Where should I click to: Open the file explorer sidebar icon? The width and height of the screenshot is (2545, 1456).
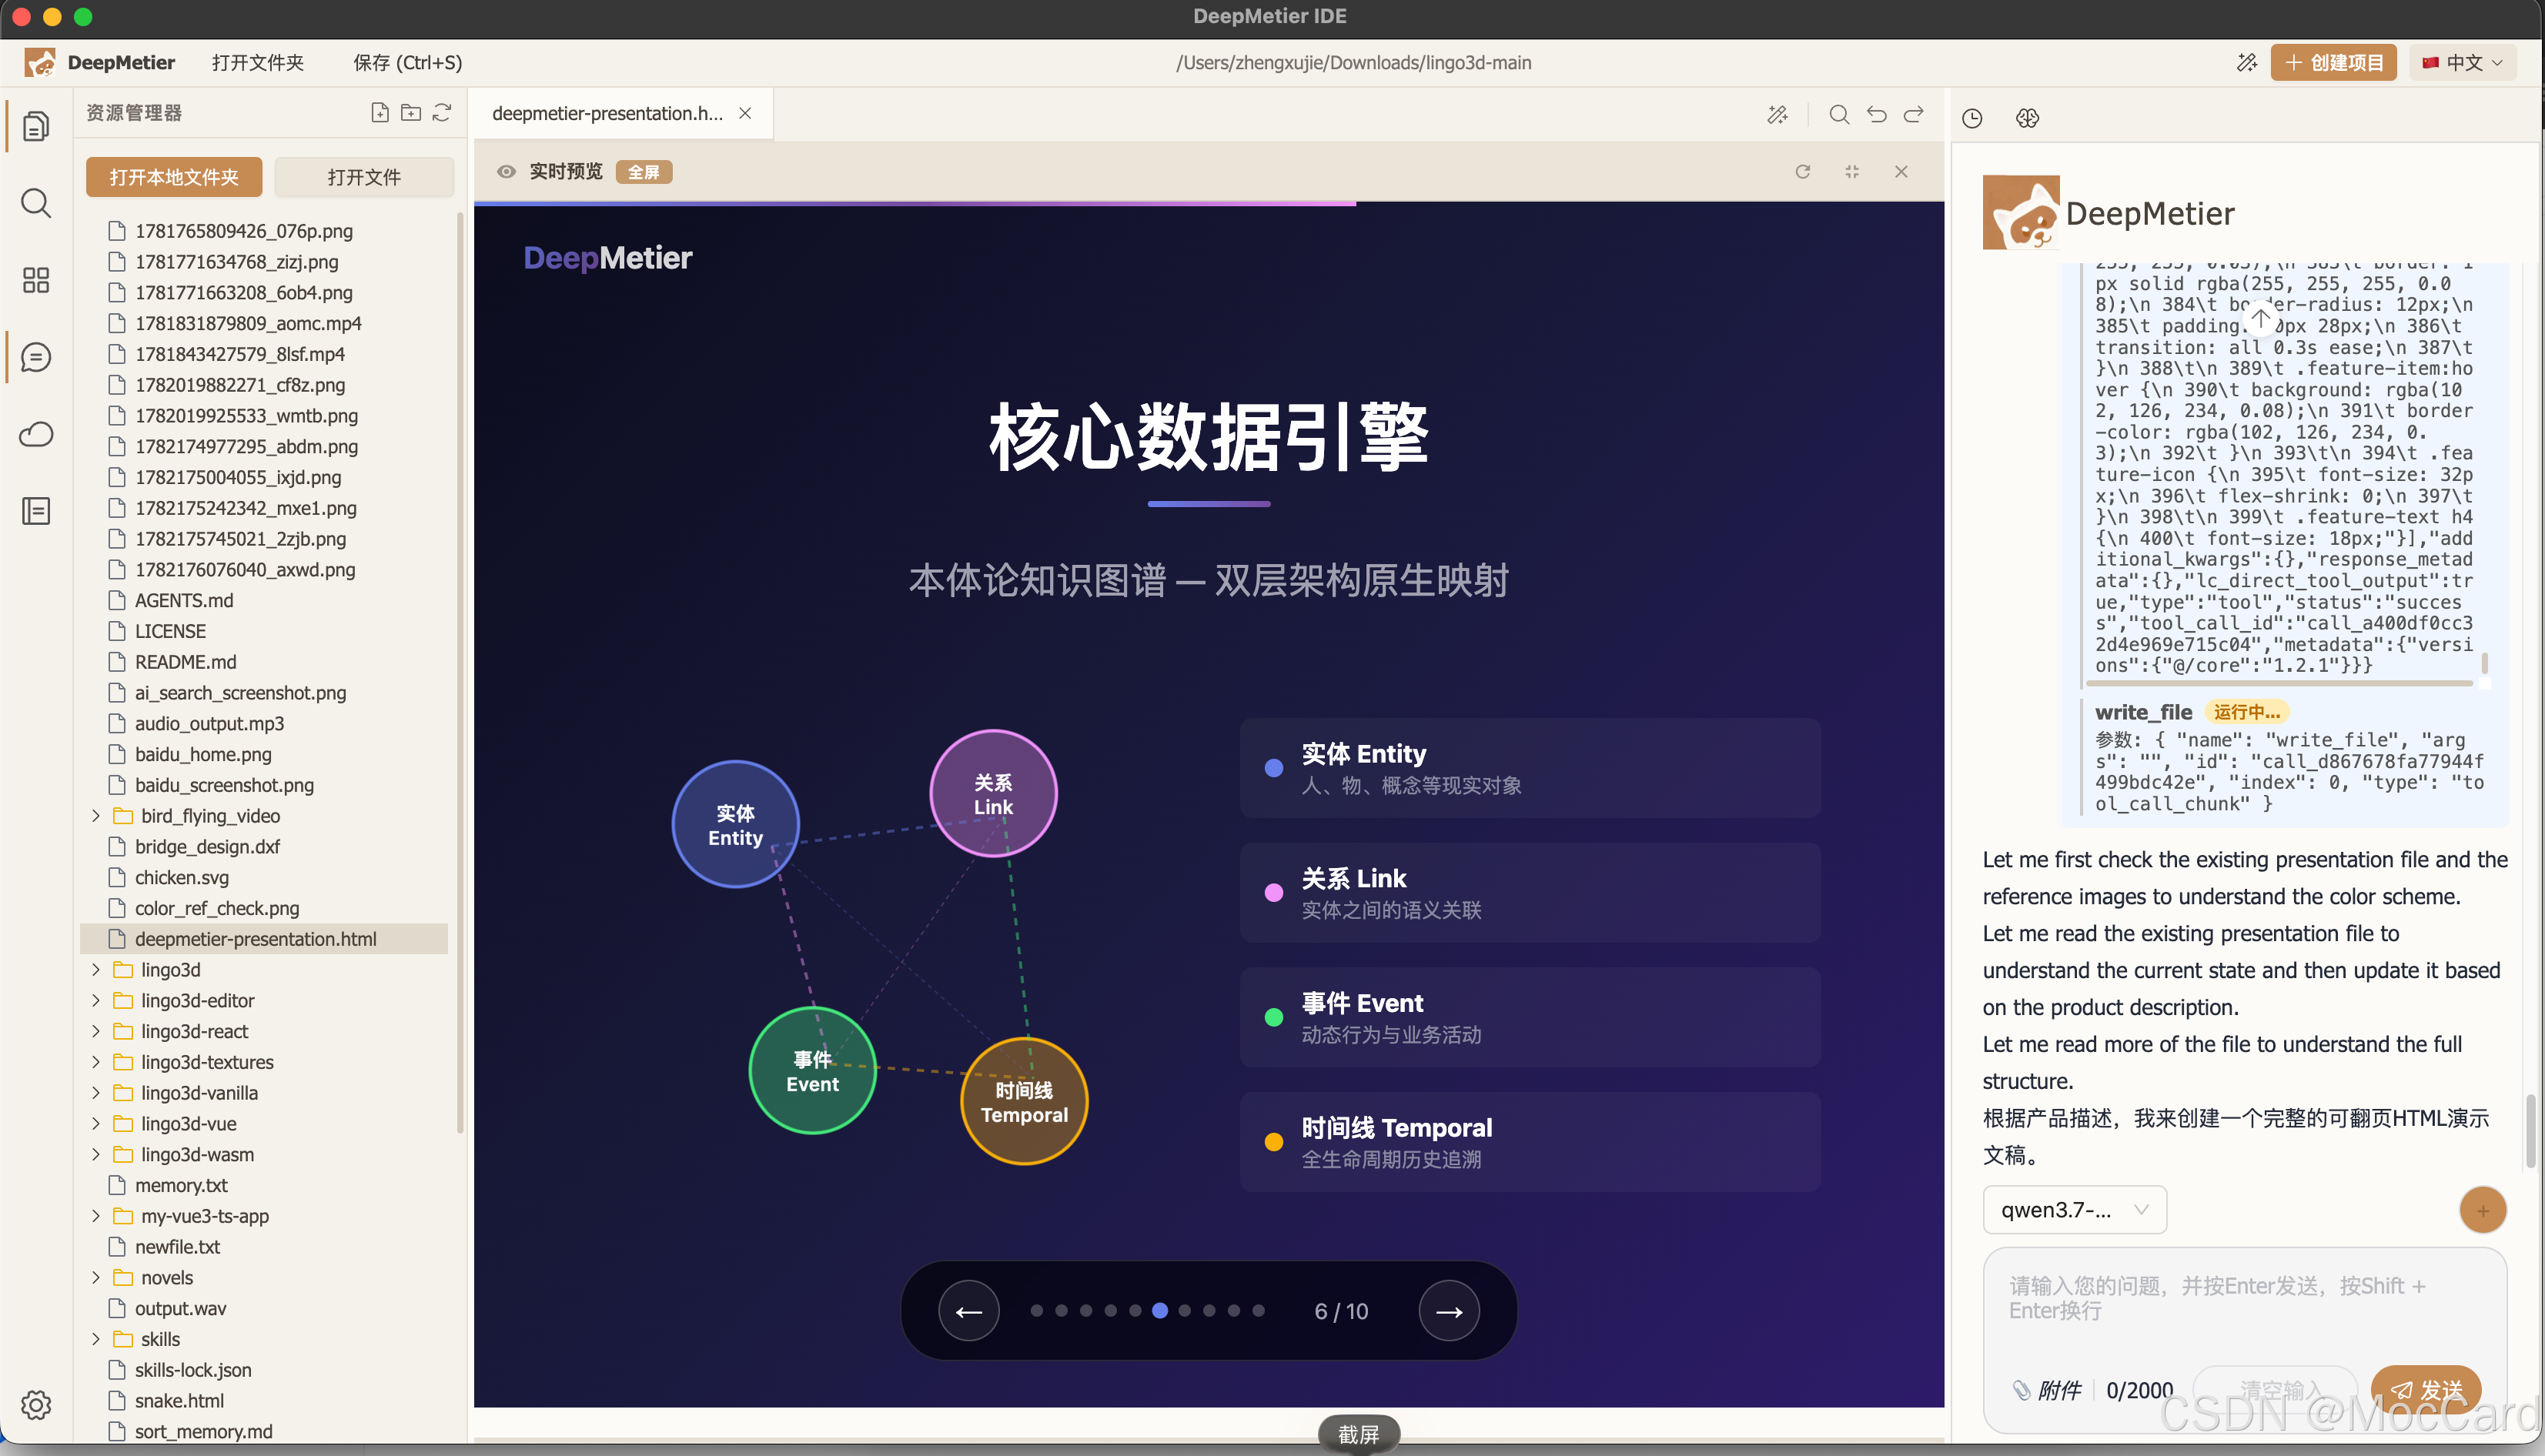(x=36, y=126)
